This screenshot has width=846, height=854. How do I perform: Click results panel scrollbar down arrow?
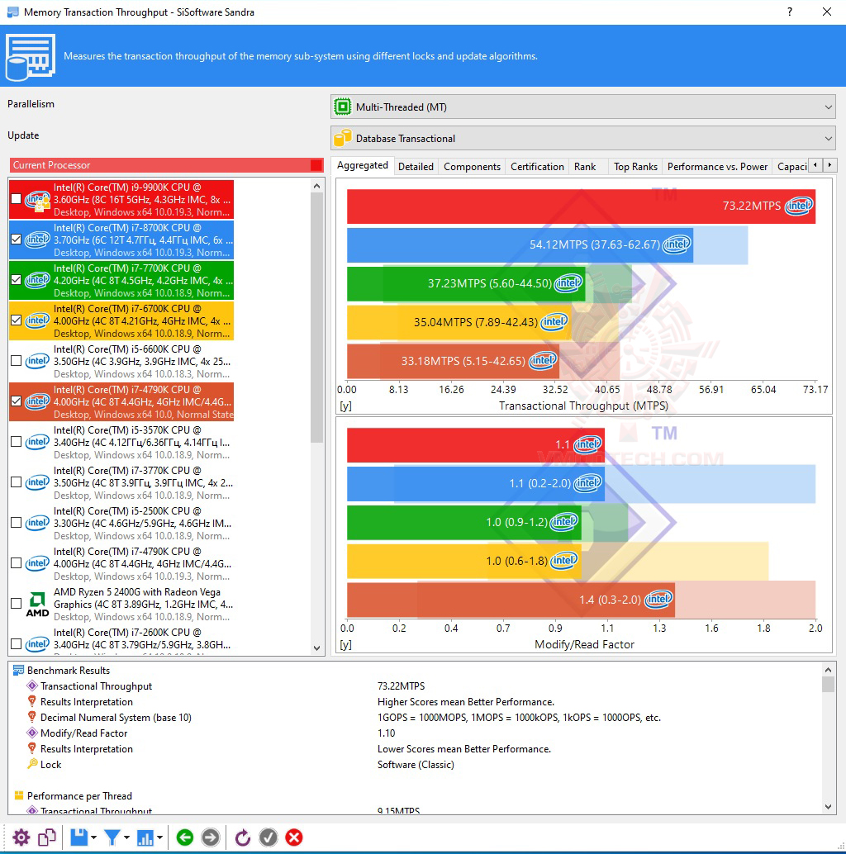[828, 807]
